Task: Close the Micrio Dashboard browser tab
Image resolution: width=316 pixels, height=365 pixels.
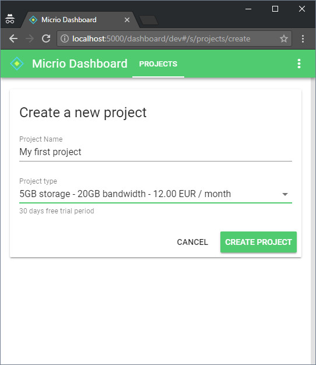Action: coord(127,20)
